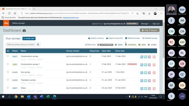The width and height of the screenshot is (189, 106).
Task: Open the Dashboard browser tab
Action: 17,9
